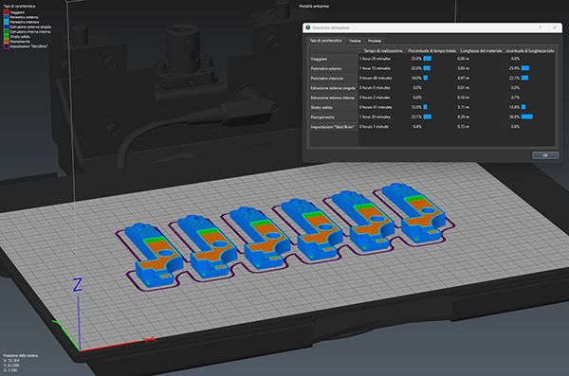Click the red X axis marker on the bed
Screen dimensions: 569x376
(149, 339)
